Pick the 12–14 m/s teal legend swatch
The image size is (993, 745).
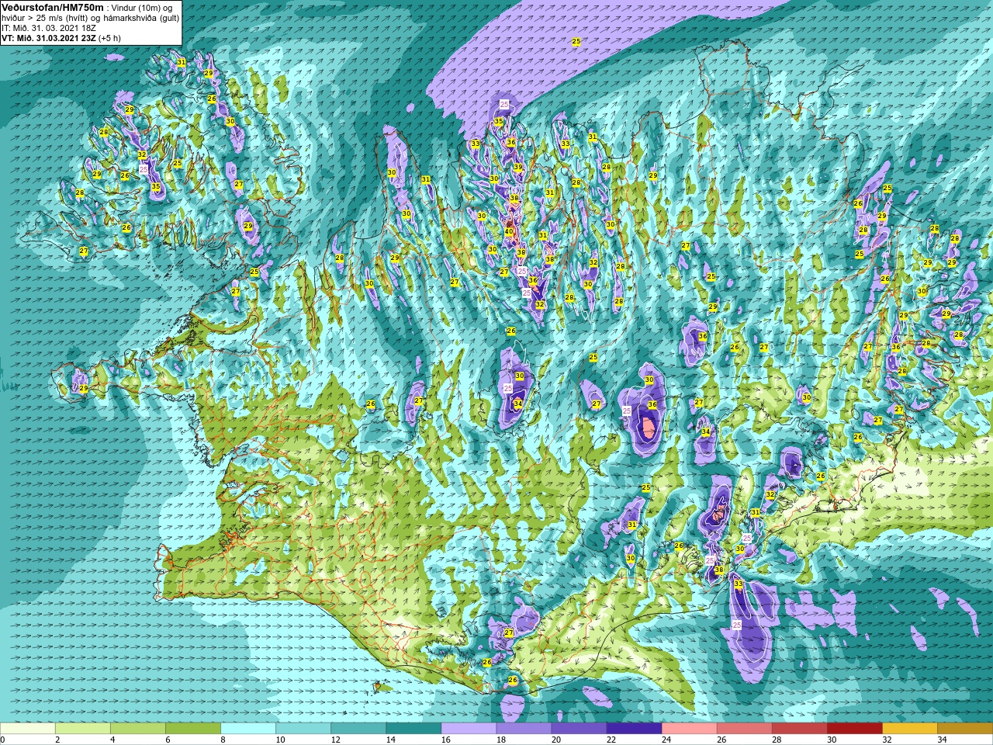(358, 729)
